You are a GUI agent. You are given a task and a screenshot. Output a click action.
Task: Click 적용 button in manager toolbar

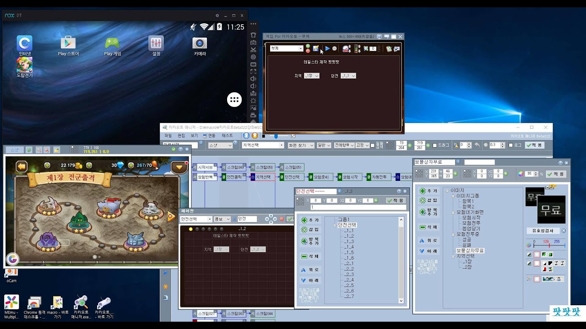coord(534,145)
